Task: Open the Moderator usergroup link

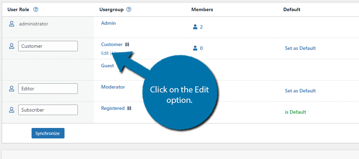Action: 113,87
